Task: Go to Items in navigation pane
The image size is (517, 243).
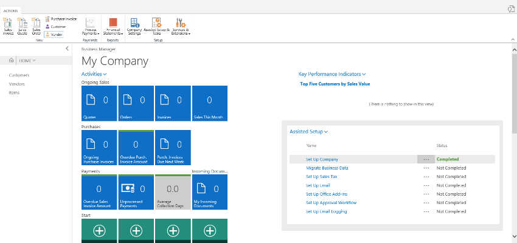Action: tap(14, 92)
